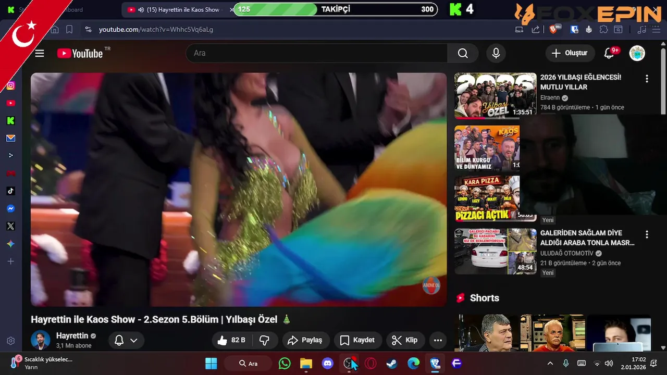Open taskbar volume speaker icon
Image resolution: width=667 pixels, height=375 pixels.
click(609, 363)
